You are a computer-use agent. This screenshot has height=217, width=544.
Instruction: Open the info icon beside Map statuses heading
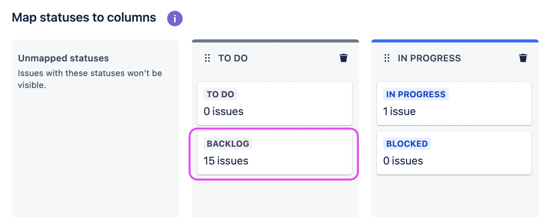[175, 18]
